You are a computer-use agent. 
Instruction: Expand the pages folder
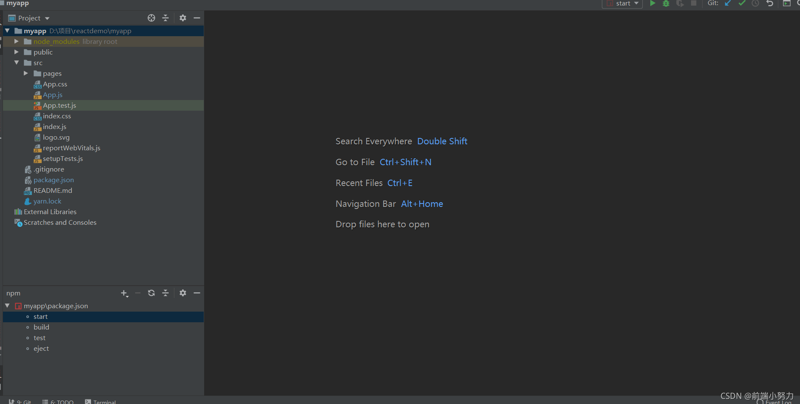[26, 73]
